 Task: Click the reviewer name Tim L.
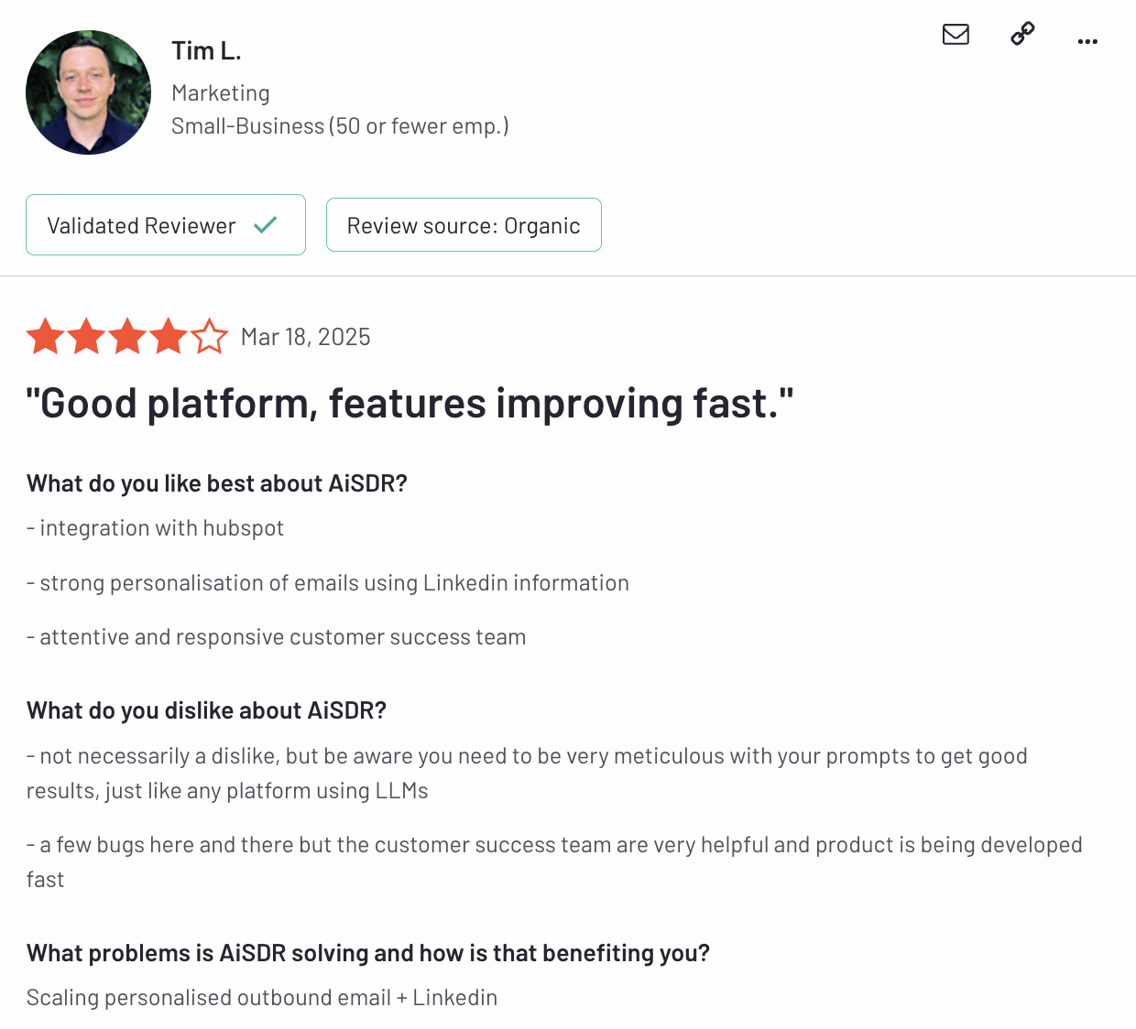click(x=206, y=51)
